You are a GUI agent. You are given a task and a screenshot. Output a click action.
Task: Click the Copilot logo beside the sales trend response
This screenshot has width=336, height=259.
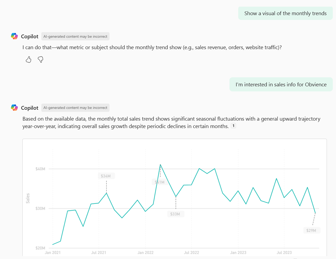(x=14, y=108)
